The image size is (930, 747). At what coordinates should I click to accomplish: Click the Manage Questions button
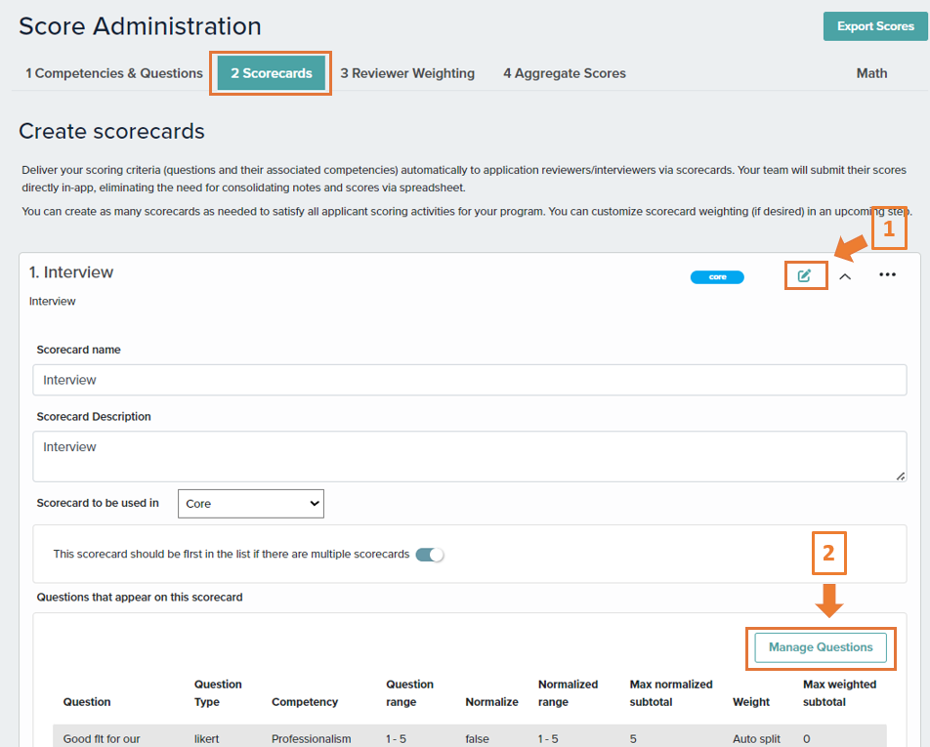821,647
